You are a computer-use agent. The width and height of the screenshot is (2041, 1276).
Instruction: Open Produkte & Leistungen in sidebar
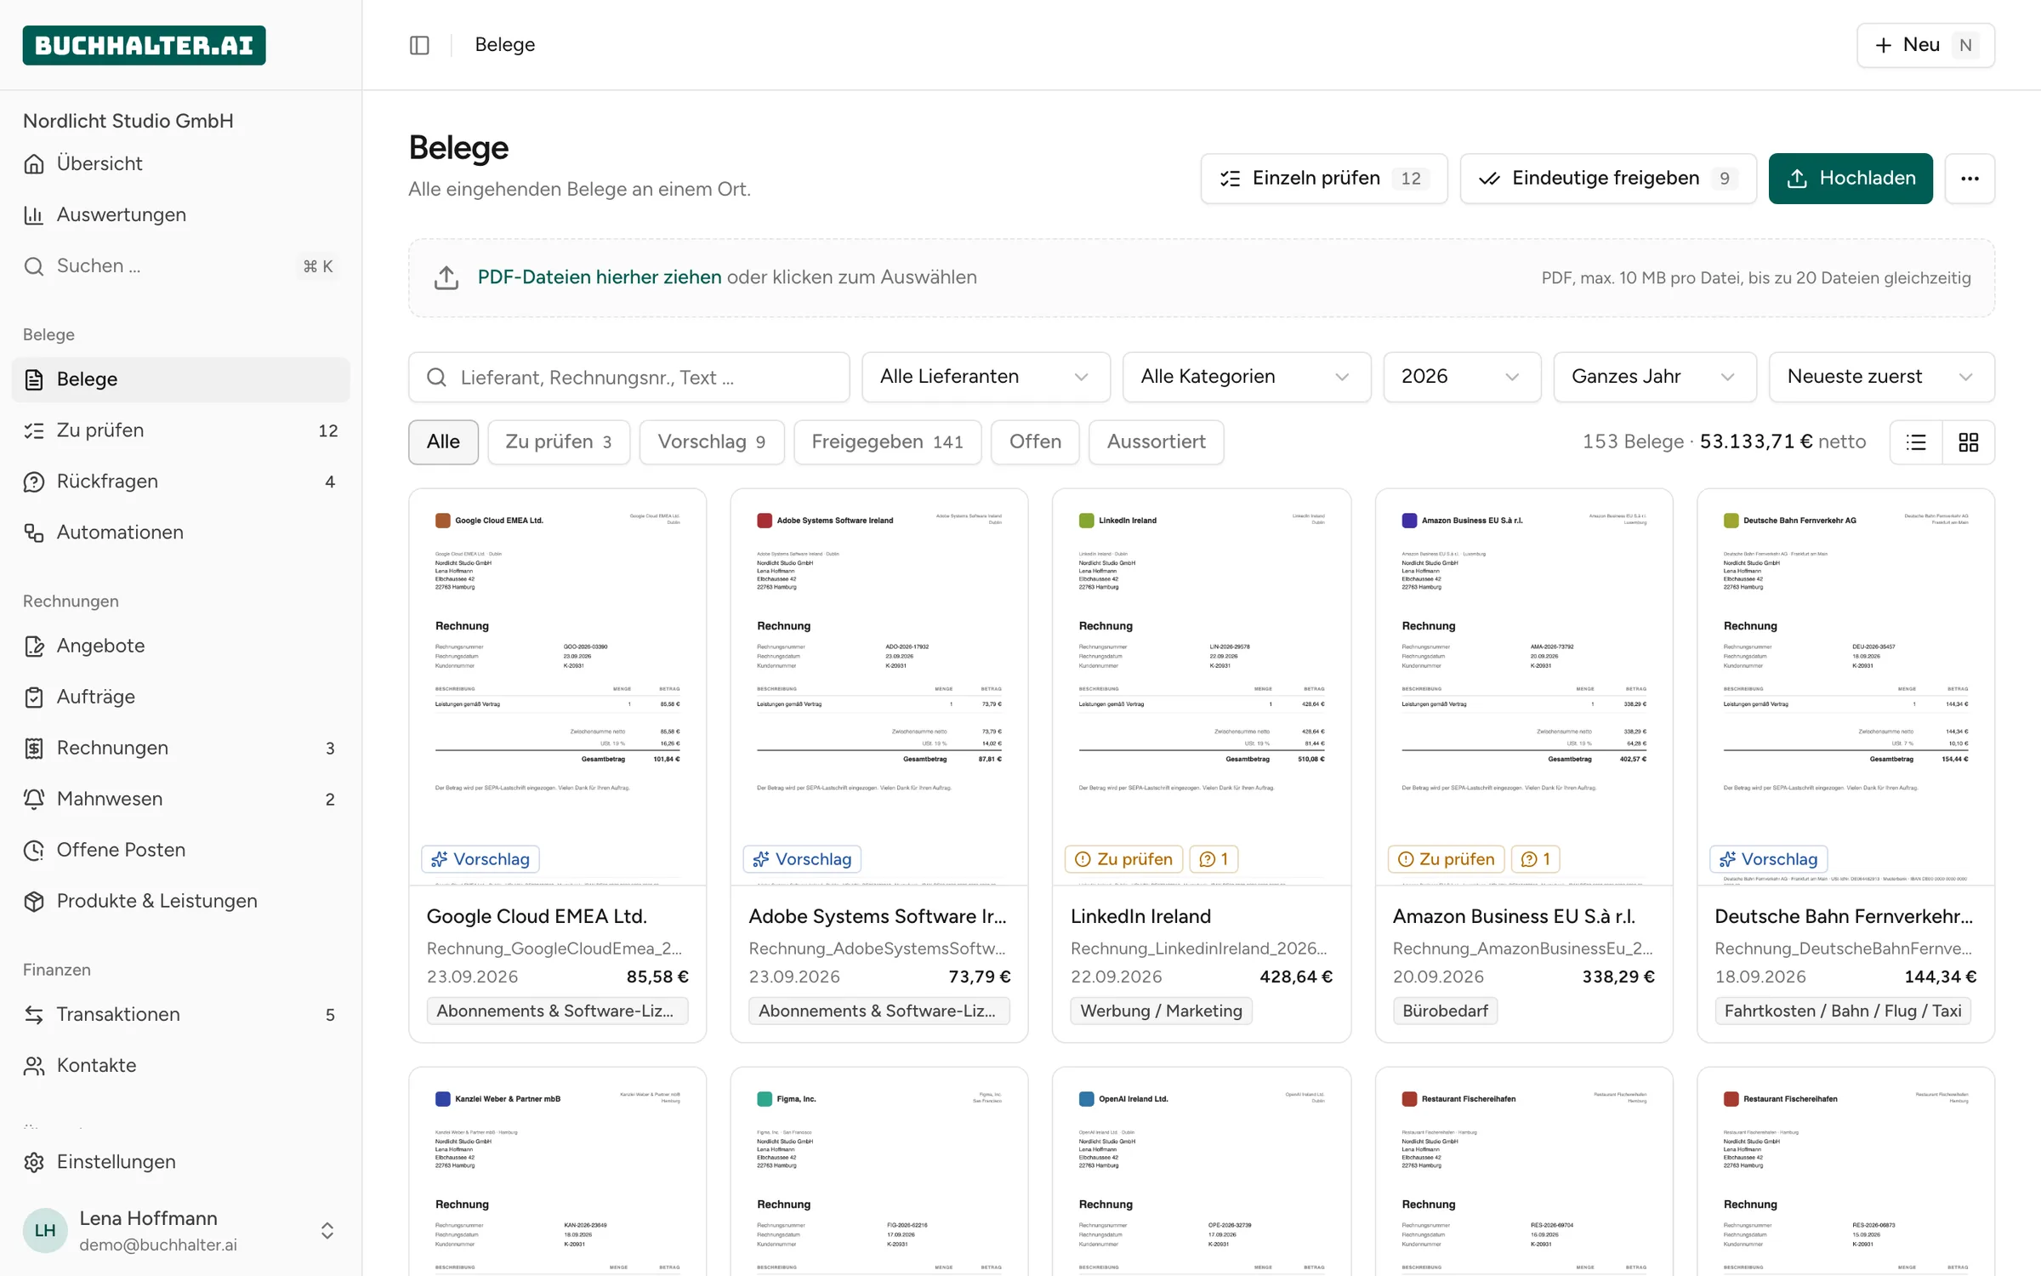tap(180, 901)
